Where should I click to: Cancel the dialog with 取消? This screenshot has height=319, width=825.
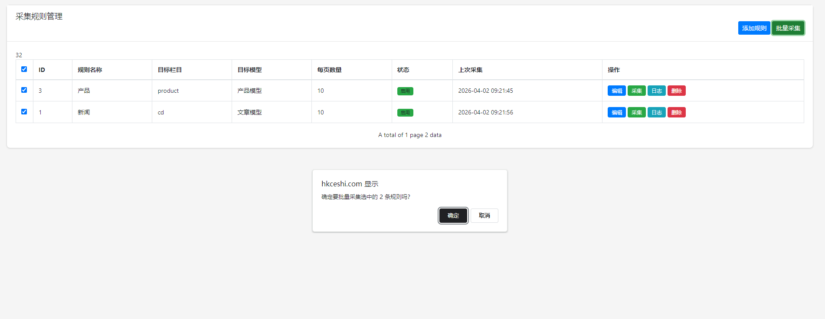484,215
